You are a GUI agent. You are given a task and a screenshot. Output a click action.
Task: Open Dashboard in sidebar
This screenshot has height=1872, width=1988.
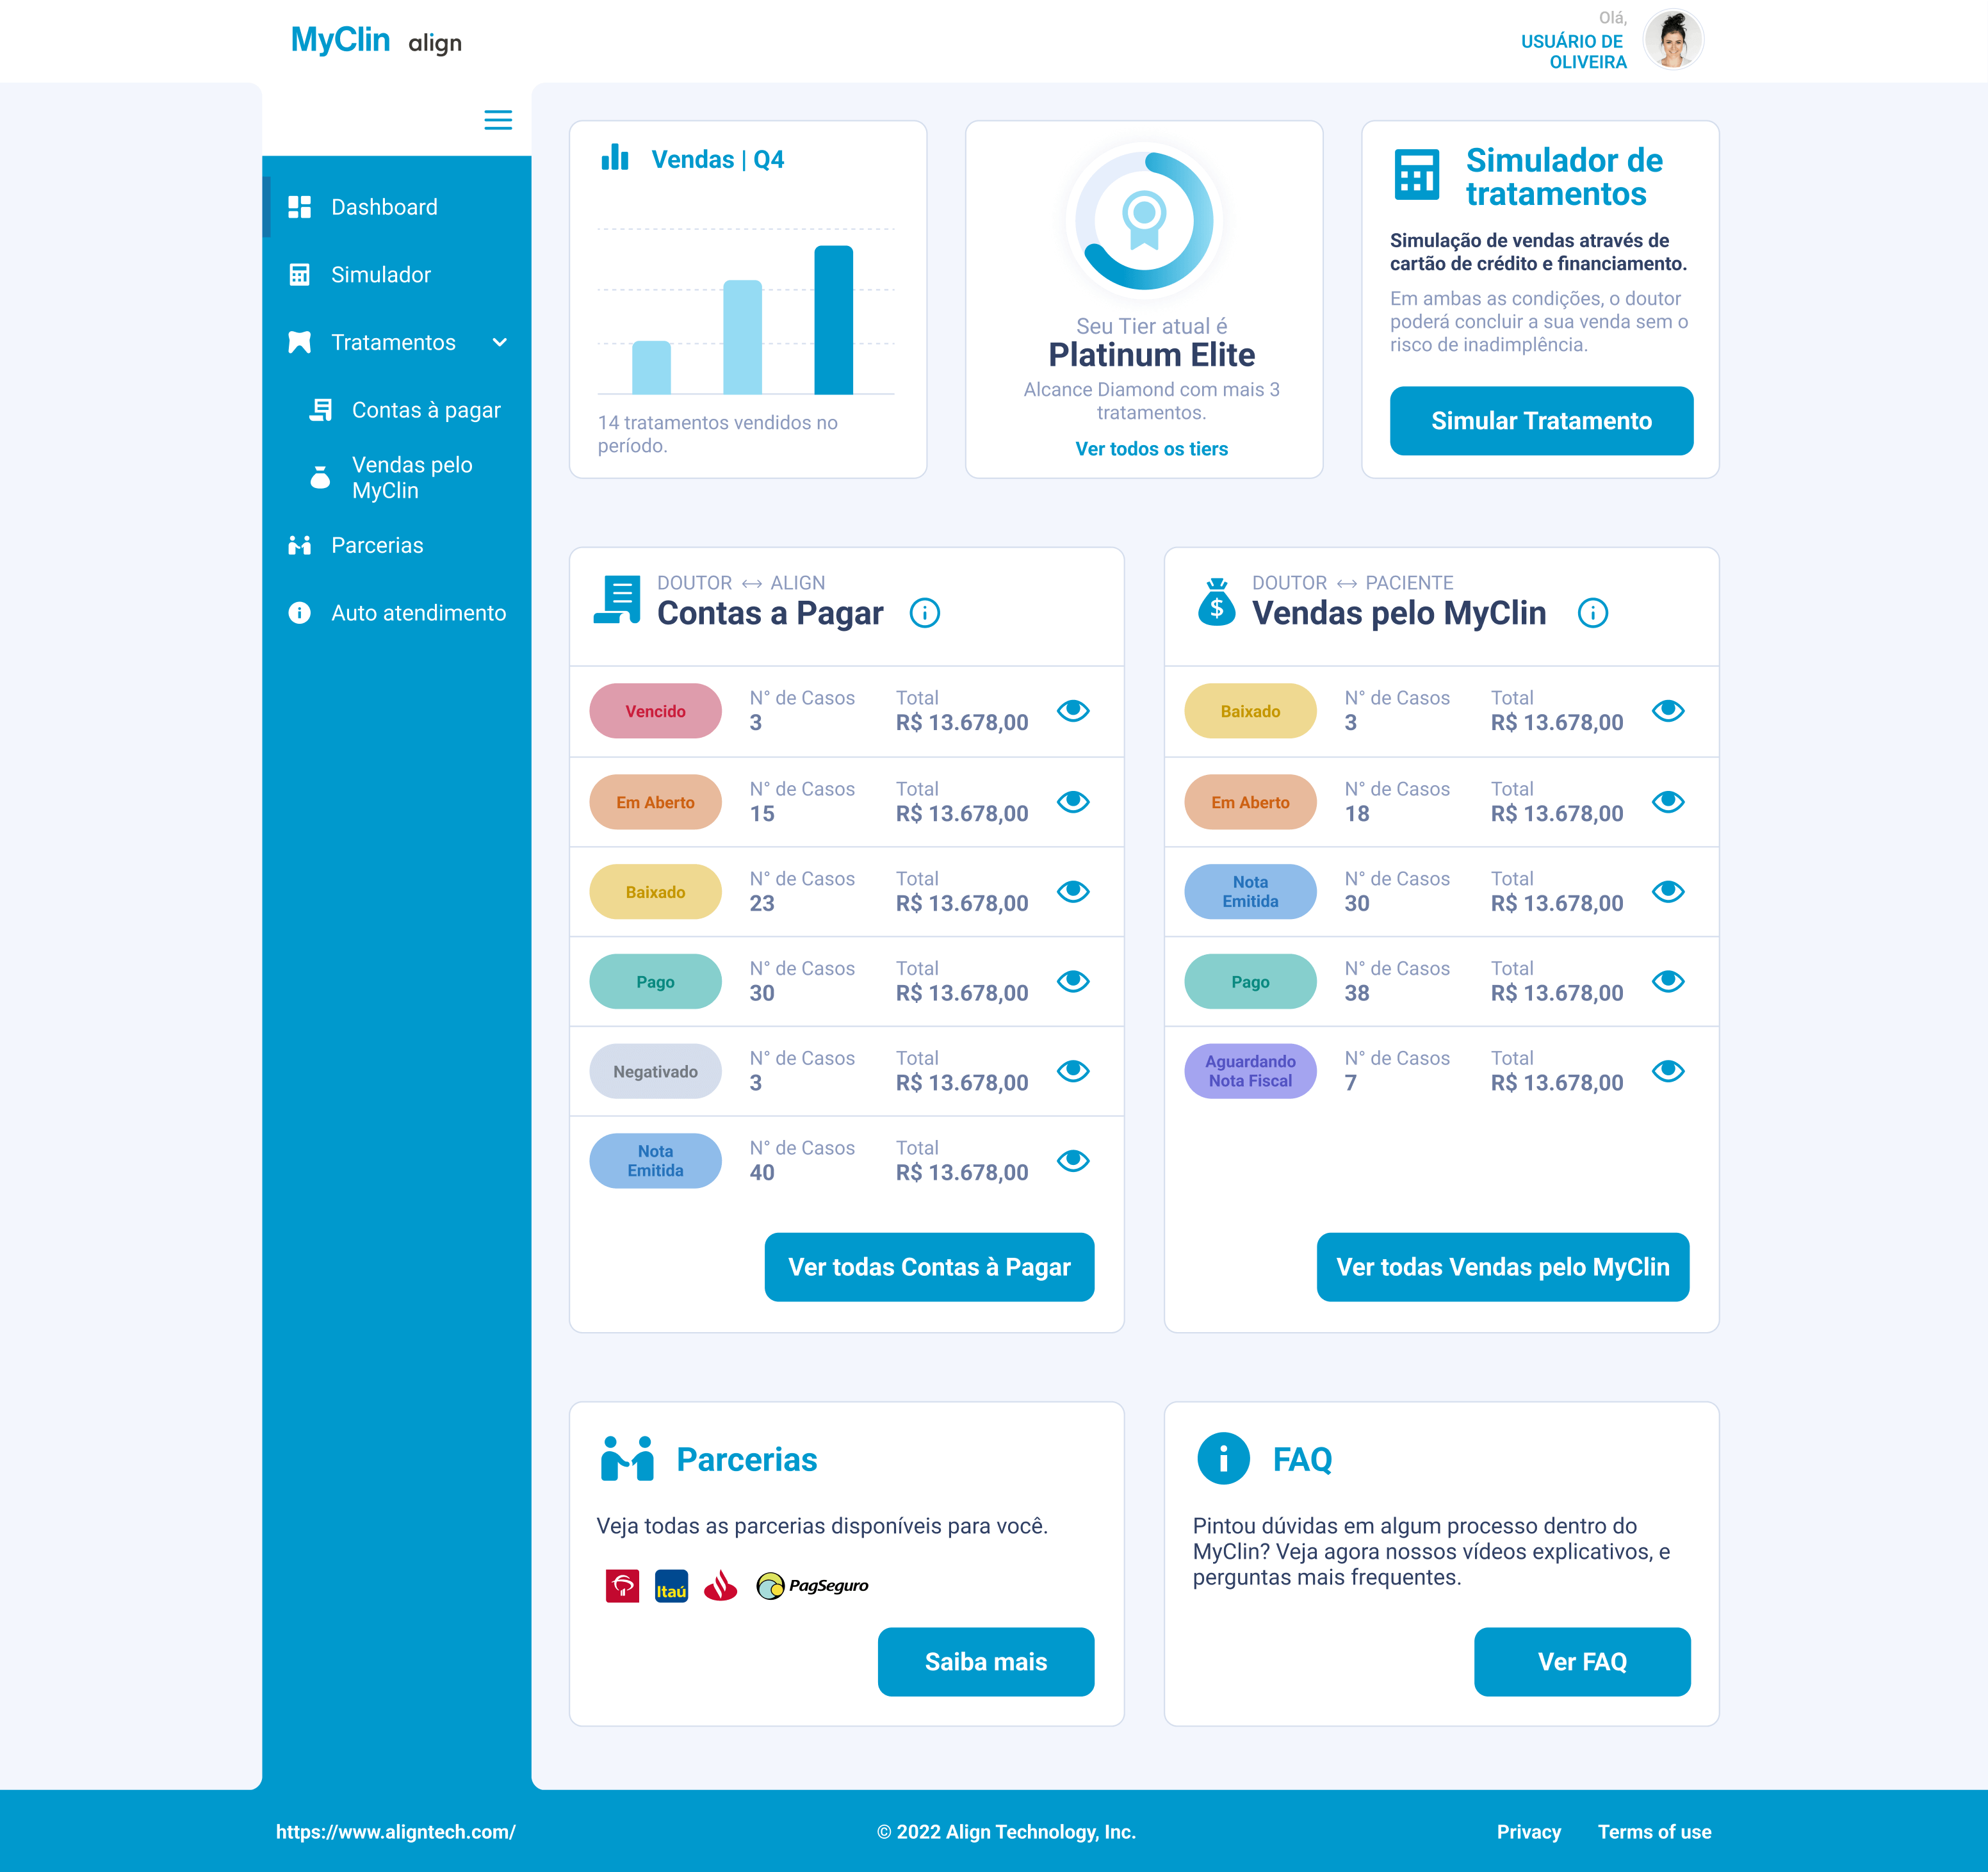(x=396, y=207)
